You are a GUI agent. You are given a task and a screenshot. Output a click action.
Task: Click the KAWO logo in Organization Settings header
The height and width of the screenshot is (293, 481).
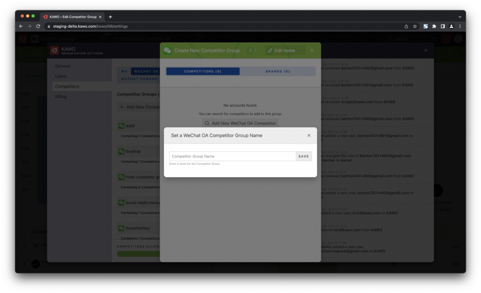coord(54,51)
